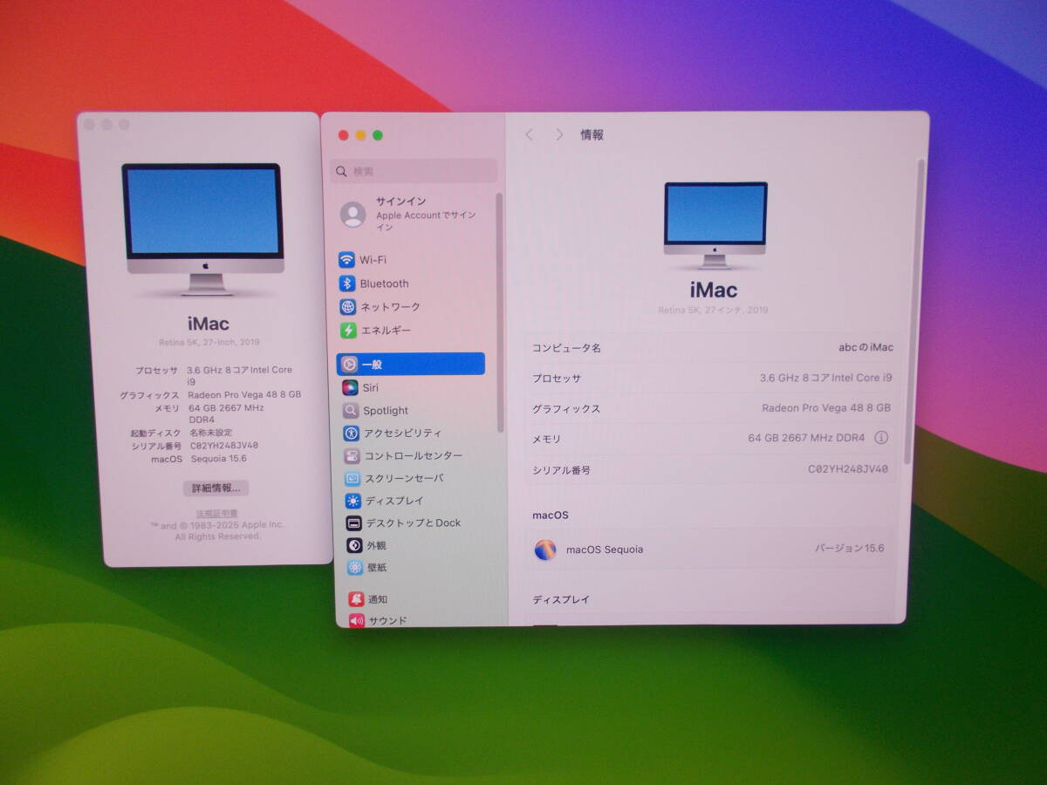1047x785 pixels.
Task: Click the グラフィックス value Radeon Pro Vega 48 8 GB
Action: click(x=825, y=408)
